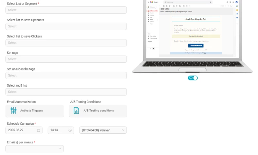Open the (UTC+04:00) Yerevan timezone dropdown
258x155 pixels.
tap(103, 130)
